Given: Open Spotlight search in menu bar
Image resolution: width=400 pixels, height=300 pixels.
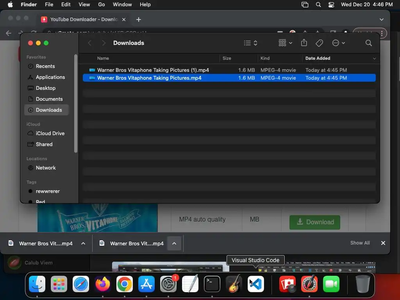Looking at the screenshot, I should 318,5.
